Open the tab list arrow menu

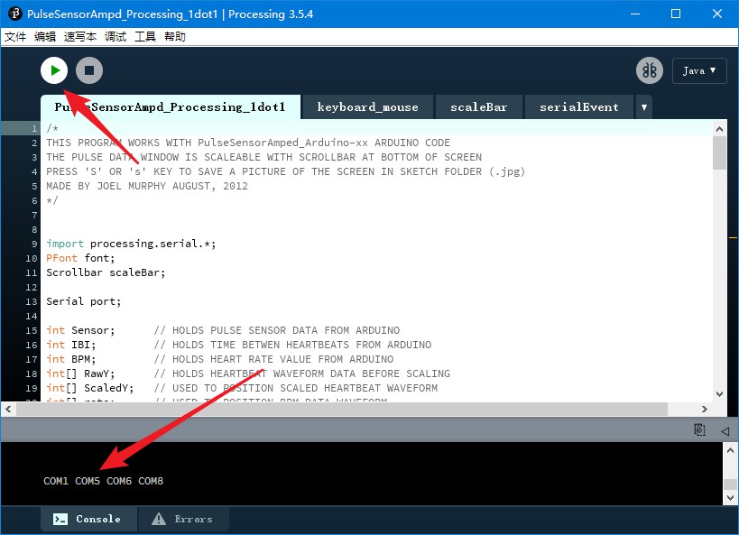(643, 107)
